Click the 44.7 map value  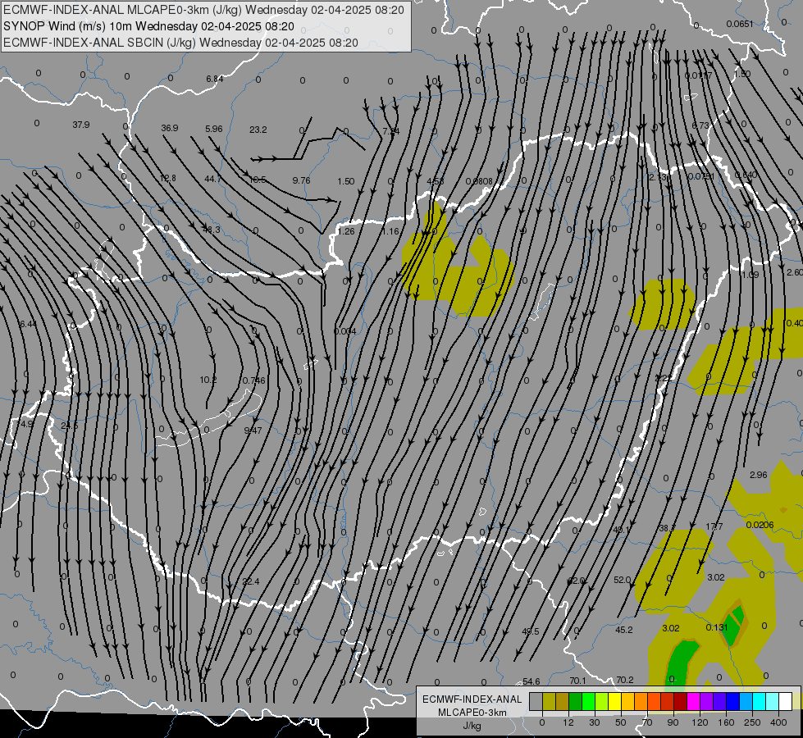click(212, 179)
